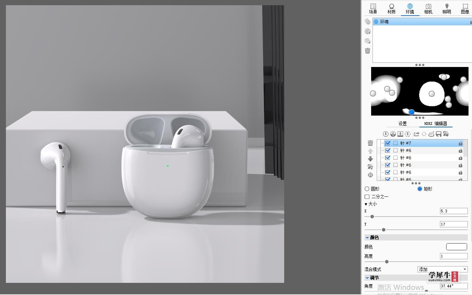Click the blue selected pin in HDRI preview

411,112
